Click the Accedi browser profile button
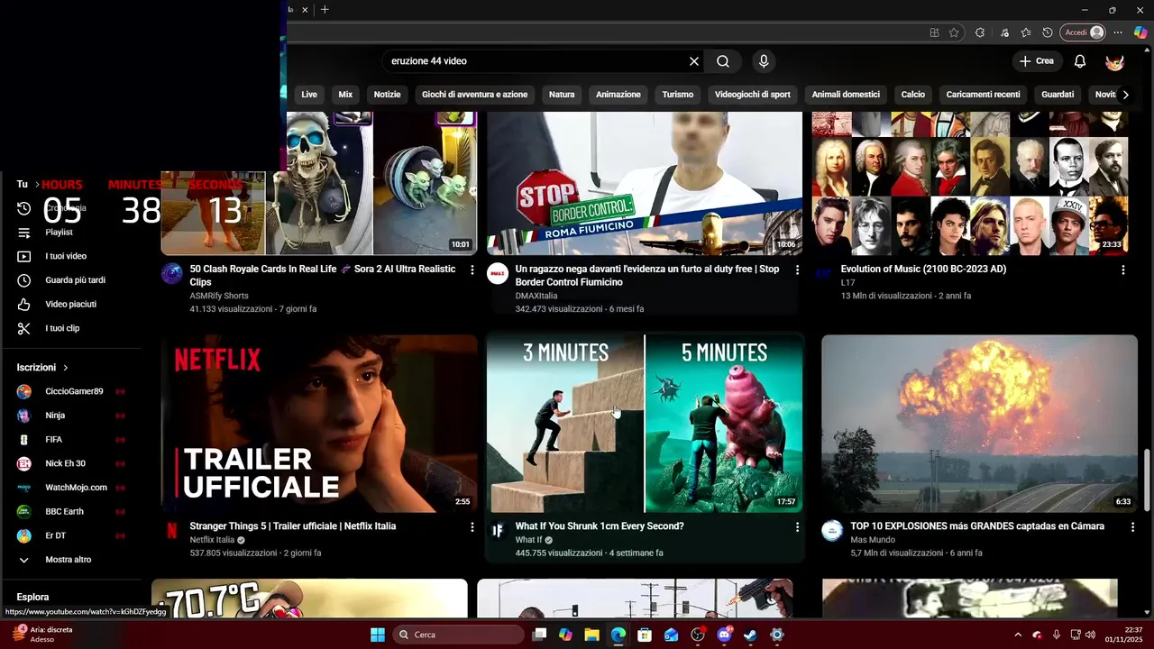1154x649 pixels. [1083, 32]
